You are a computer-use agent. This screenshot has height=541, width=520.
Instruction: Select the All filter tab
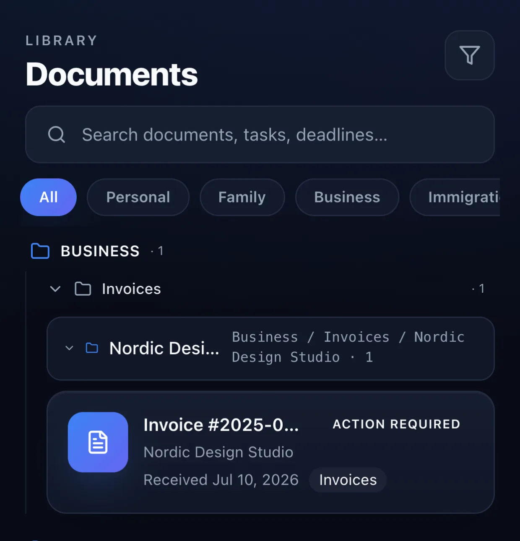pos(48,197)
